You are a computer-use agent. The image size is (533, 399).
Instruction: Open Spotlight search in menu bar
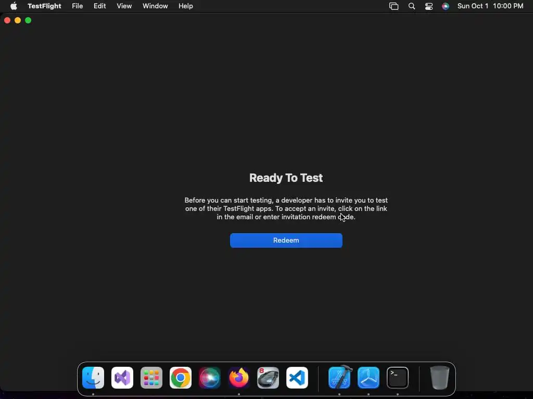tap(411, 6)
